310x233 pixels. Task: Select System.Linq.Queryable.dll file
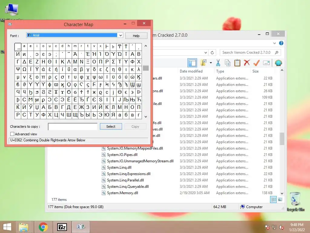[128, 186]
